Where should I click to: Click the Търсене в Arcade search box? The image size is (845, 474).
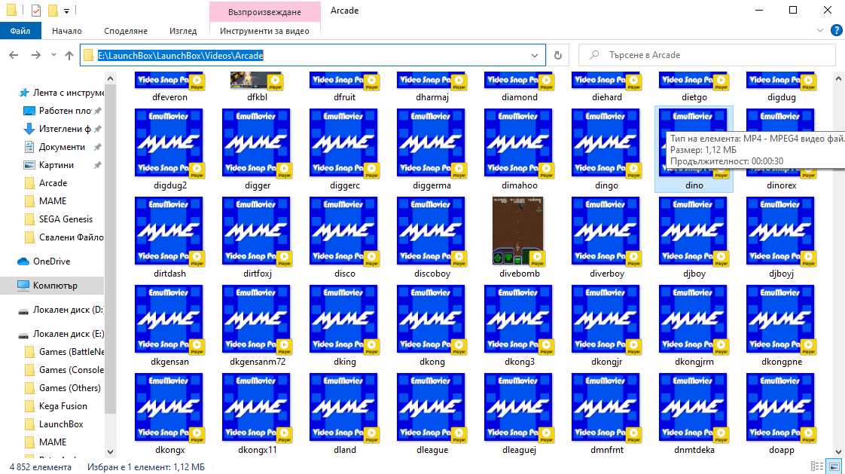[707, 55]
